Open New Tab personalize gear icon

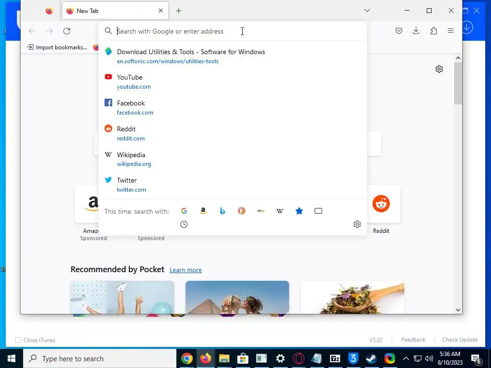click(439, 69)
